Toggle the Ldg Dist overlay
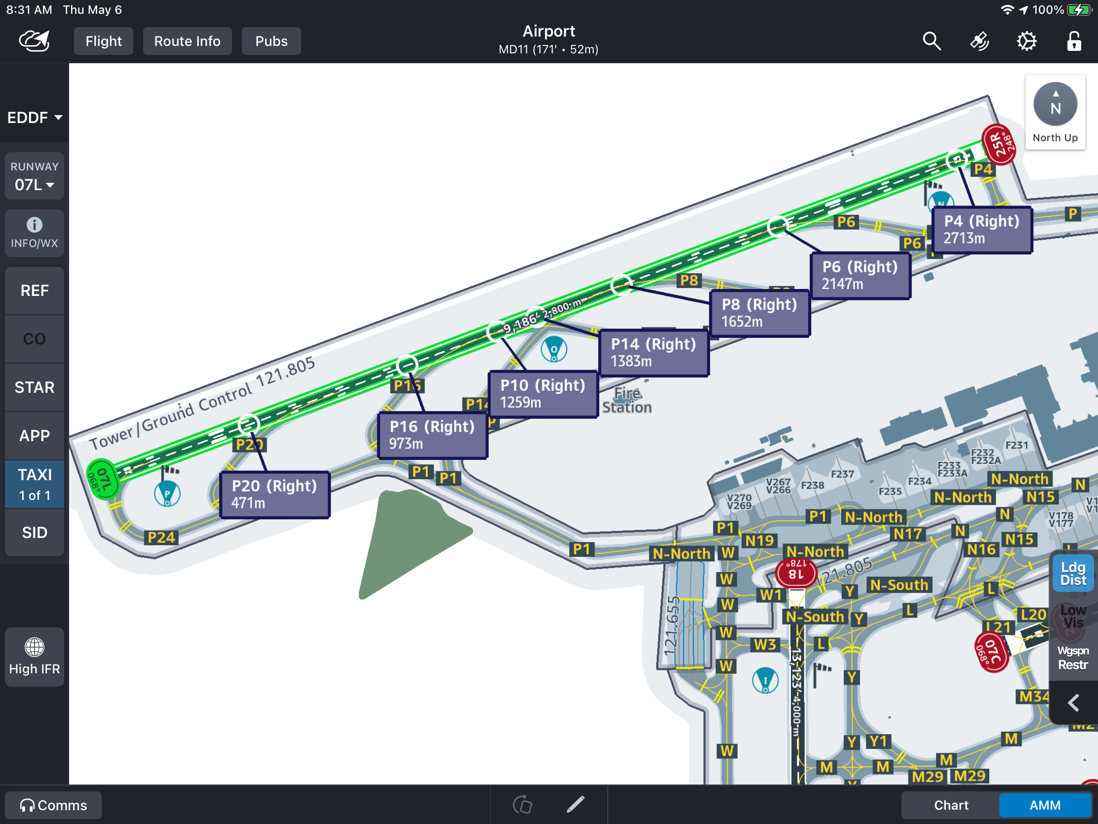This screenshot has width=1098, height=824. click(1073, 573)
